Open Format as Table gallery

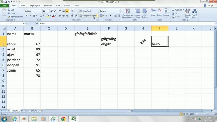point(137,13)
